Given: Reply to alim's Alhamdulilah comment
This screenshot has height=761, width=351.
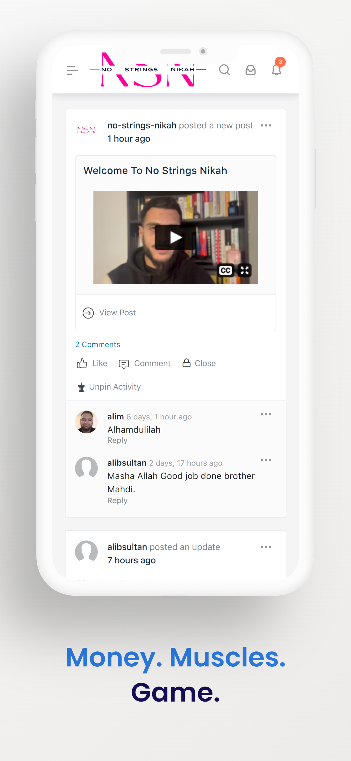Looking at the screenshot, I should [x=117, y=441].
